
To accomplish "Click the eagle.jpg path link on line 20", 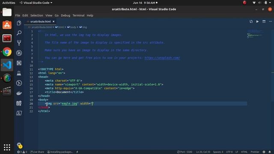I will 69,104.
